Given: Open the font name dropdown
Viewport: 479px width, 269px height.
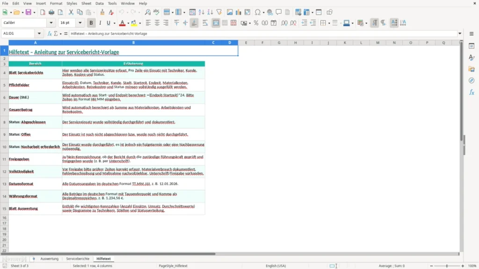Looking at the screenshot, I should pyautogui.click(x=51, y=22).
